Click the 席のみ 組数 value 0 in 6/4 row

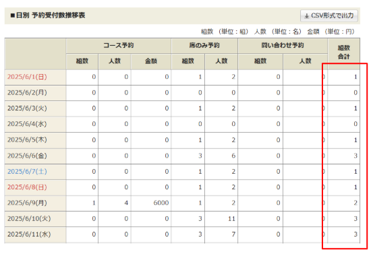[200, 124]
